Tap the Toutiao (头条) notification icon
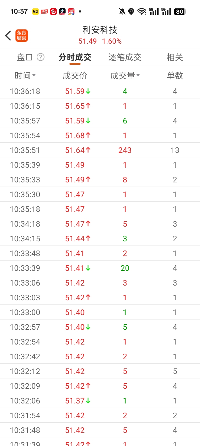The height and width of the screenshot is (446, 200). [44, 11]
